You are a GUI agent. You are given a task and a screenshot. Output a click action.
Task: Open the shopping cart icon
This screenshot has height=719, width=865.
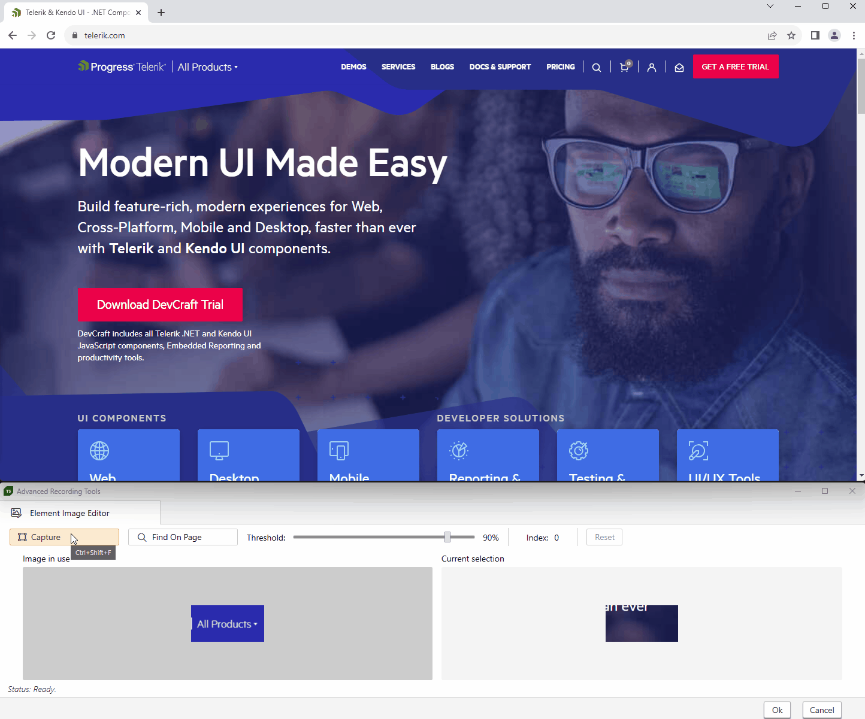(x=624, y=67)
